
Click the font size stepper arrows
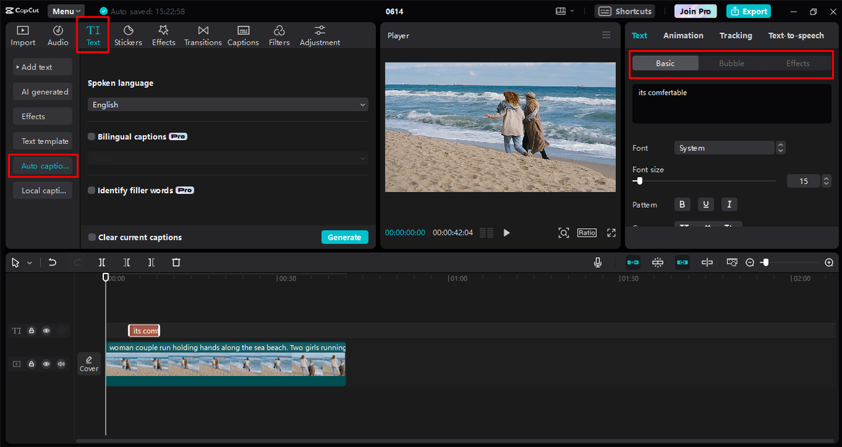click(826, 181)
